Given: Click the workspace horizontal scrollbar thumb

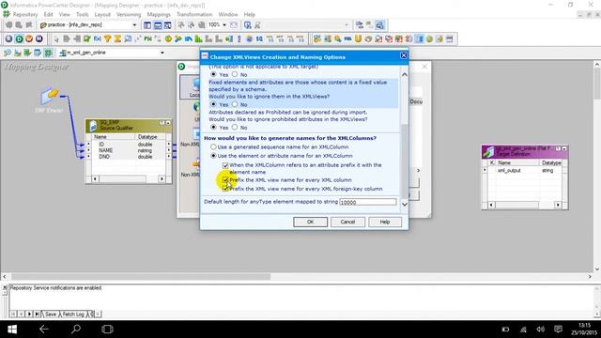Looking at the screenshot, I should coord(141,276).
